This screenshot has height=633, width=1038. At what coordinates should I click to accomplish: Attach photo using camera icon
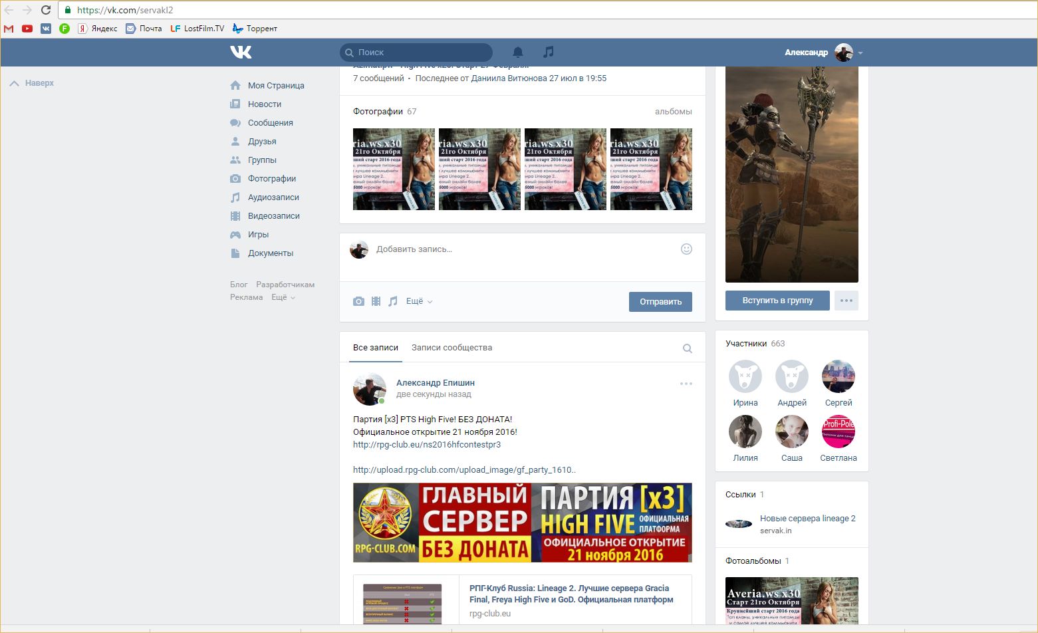coord(358,301)
